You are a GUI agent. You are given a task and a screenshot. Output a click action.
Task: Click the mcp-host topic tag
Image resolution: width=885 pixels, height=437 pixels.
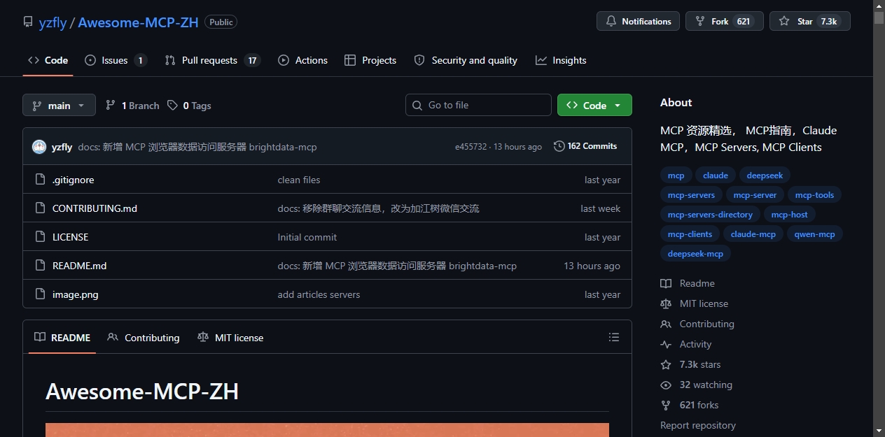(x=789, y=215)
